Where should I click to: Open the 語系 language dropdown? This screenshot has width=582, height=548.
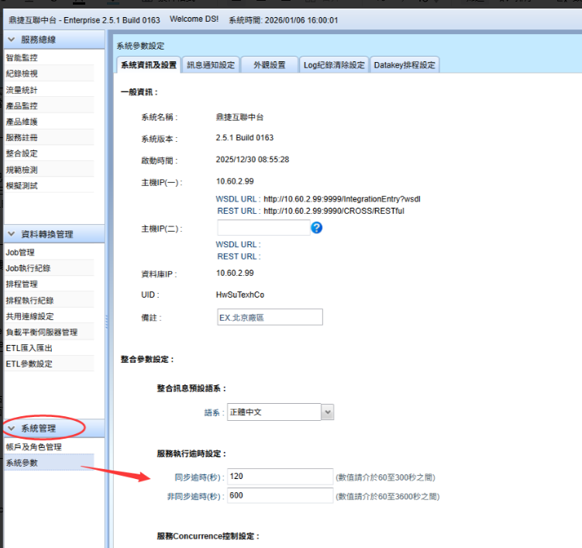(328, 412)
